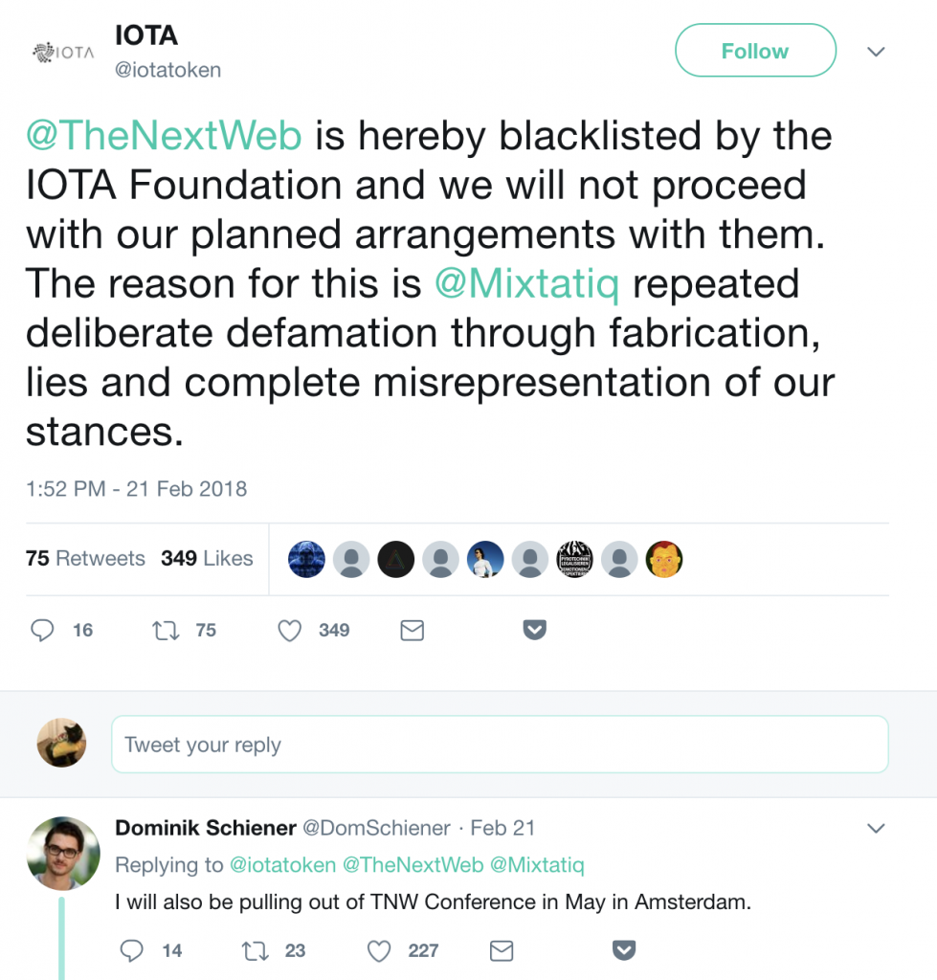Save Dominik's reply to Pocket

(x=624, y=950)
